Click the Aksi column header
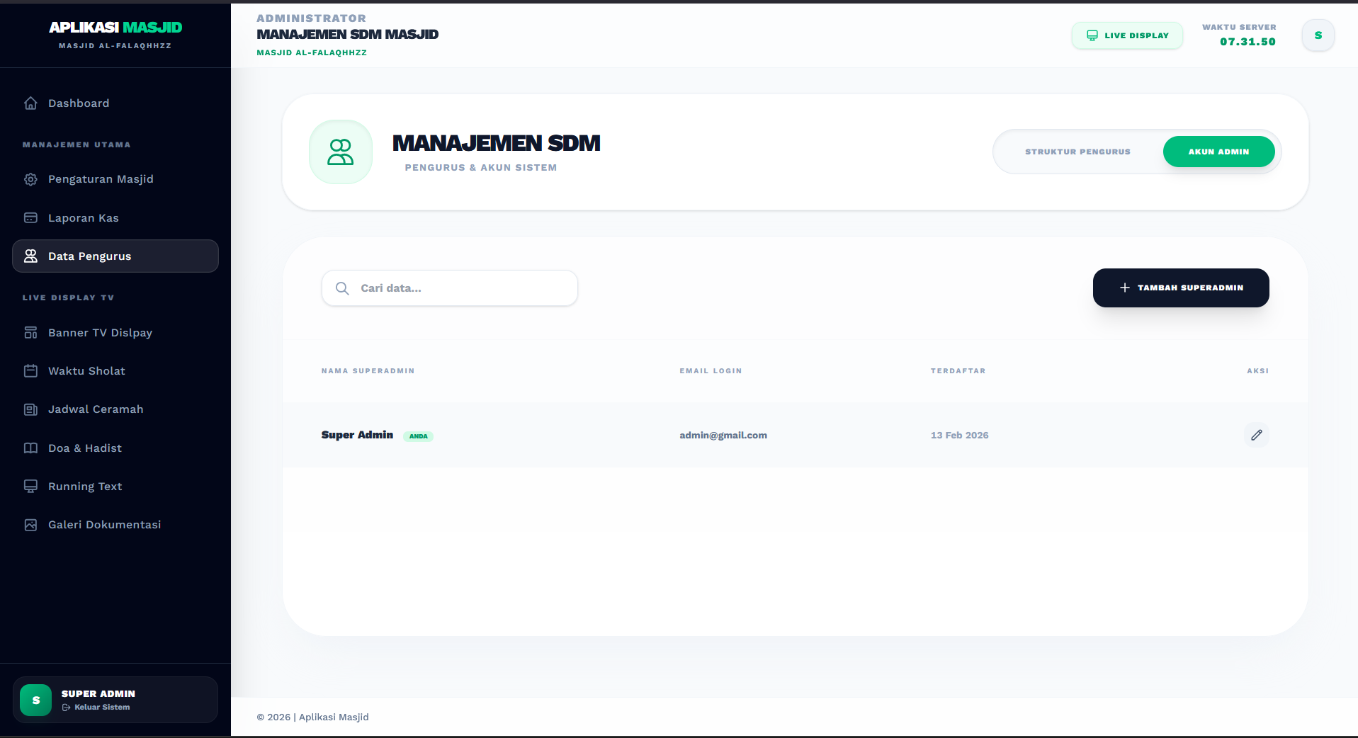This screenshot has width=1358, height=738. 1257,371
